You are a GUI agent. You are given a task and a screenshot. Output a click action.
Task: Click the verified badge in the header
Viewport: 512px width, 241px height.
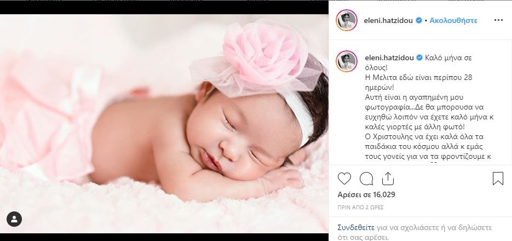(x=418, y=21)
